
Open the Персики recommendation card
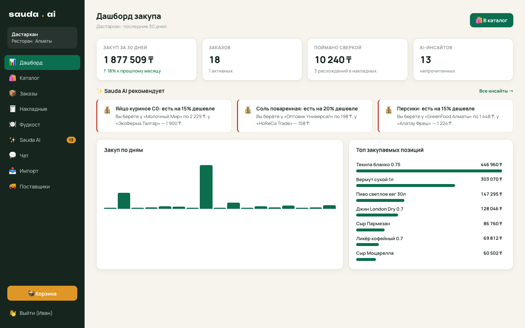click(446, 116)
